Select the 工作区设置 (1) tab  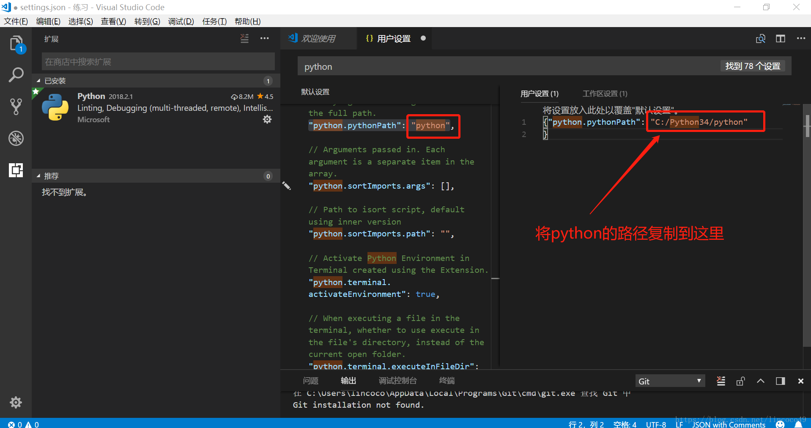pos(605,93)
